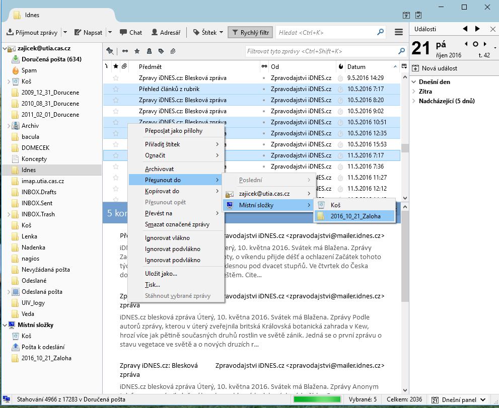The image size is (499, 408).
Task: Toggle the unread-only glasses quick filter
Action: pyautogui.click(x=125, y=51)
